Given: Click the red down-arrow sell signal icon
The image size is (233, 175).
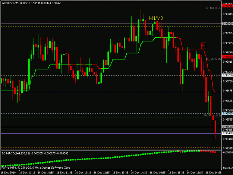Looking at the screenshot, I should tap(204, 46).
